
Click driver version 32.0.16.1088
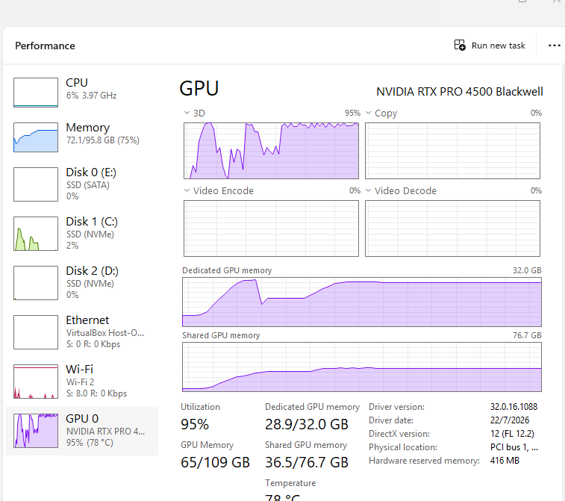tap(514, 407)
